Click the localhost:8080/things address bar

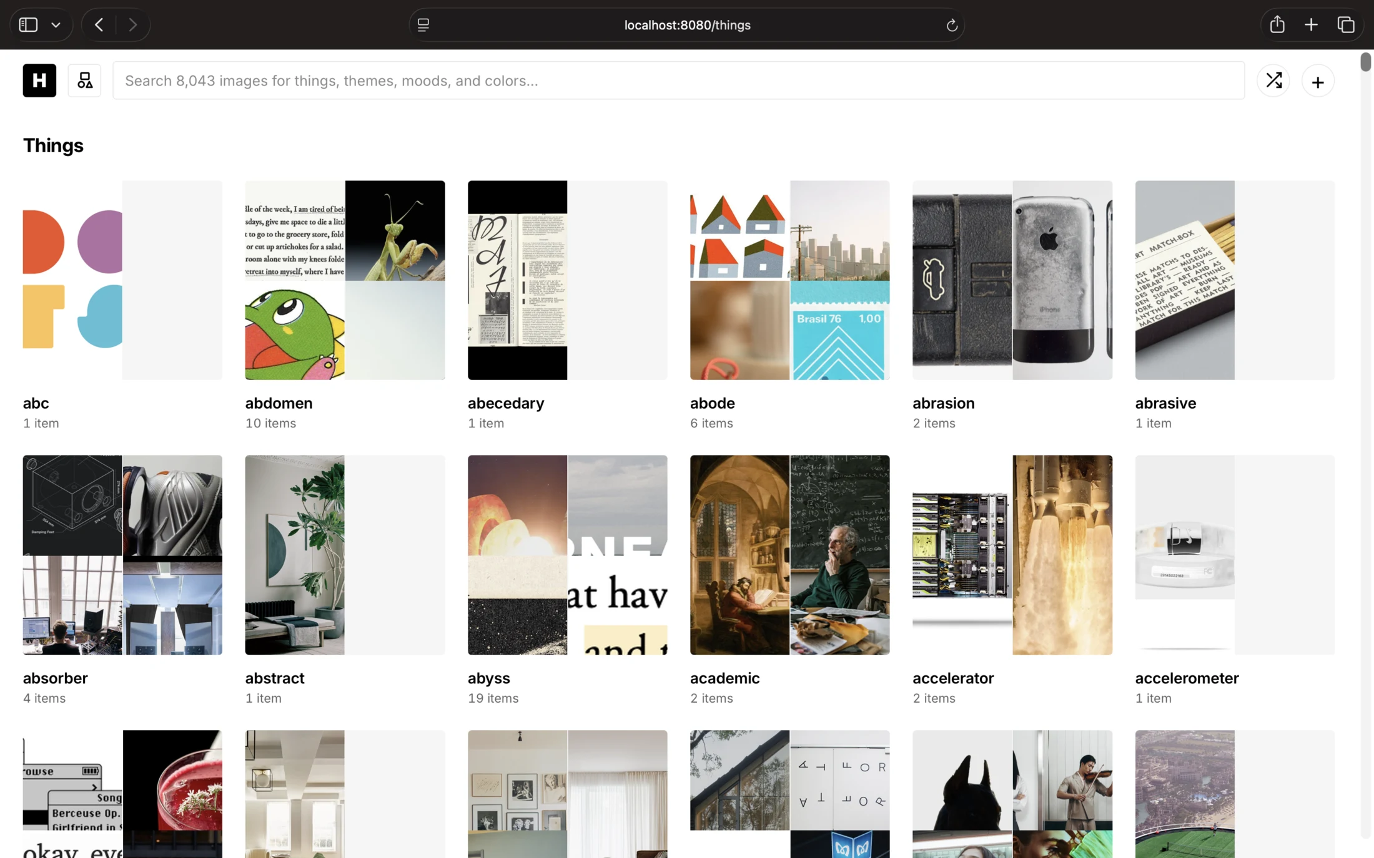point(687,25)
